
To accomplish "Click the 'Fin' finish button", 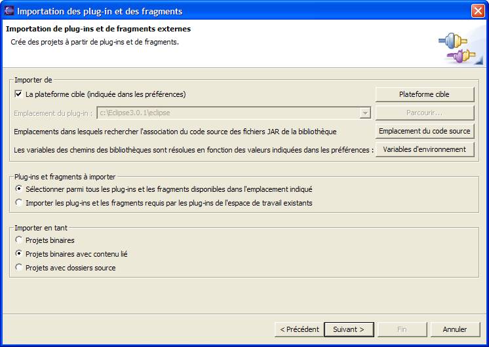I will tap(402, 329).
